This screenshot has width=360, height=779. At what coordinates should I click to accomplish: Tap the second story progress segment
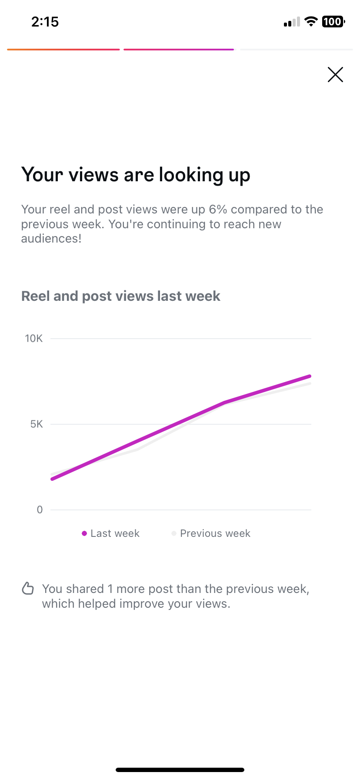tap(179, 50)
